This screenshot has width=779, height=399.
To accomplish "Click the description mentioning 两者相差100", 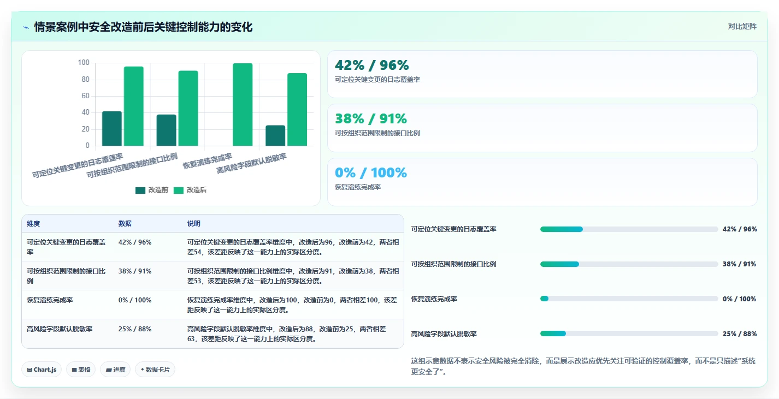I will pyautogui.click(x=293, y=305).
